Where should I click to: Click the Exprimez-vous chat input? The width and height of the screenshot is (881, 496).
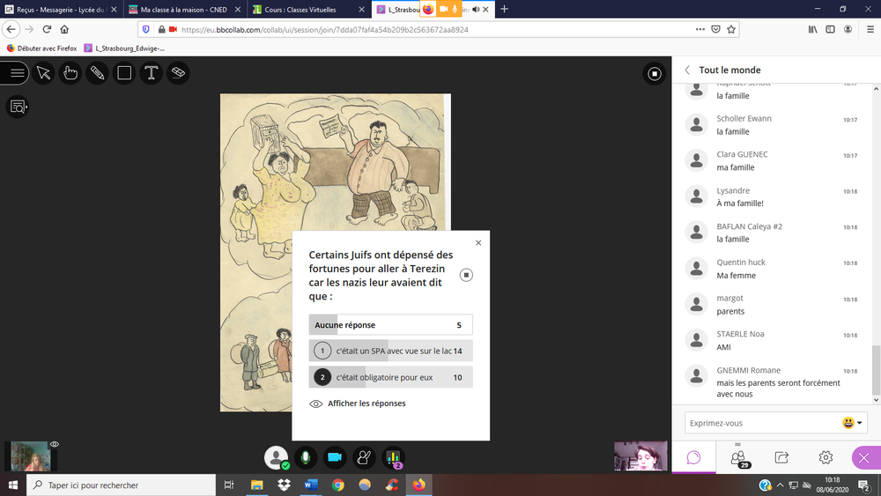(762, 423)
